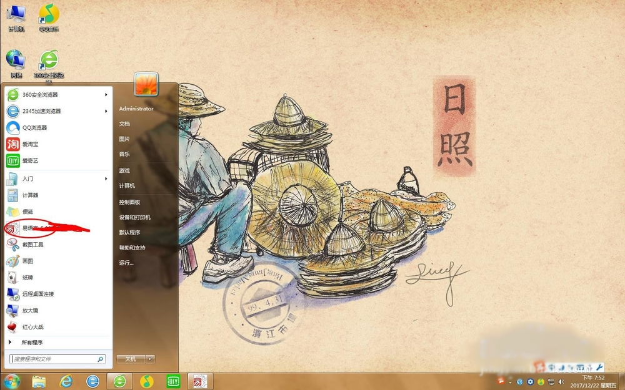Image resolution: width=625 pixels, height=390 pixels.
Task: Open shutdown options arrow next to 关机
Action: point(150,359)
